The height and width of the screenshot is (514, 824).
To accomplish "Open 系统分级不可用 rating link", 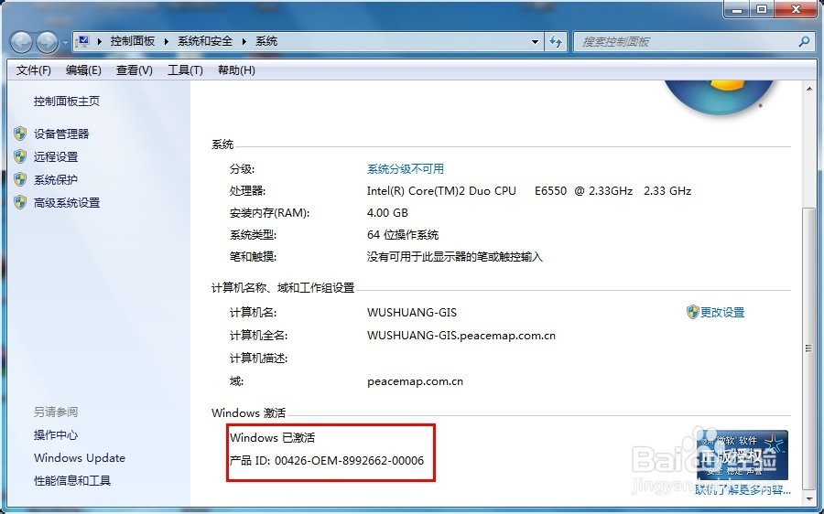I will click(x=406, y=169).
